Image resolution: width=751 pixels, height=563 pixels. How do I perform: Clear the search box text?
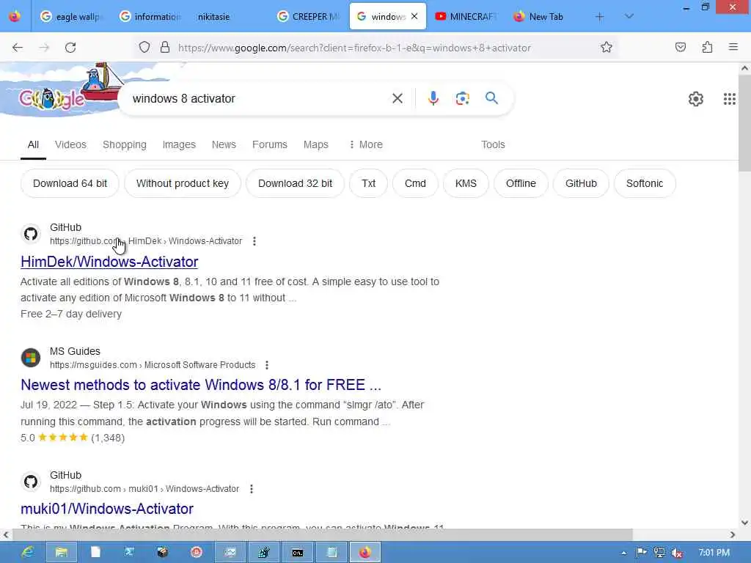point(397,98)
